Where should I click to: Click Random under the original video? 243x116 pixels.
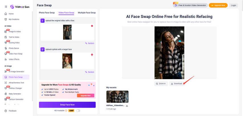pos(90,43)
